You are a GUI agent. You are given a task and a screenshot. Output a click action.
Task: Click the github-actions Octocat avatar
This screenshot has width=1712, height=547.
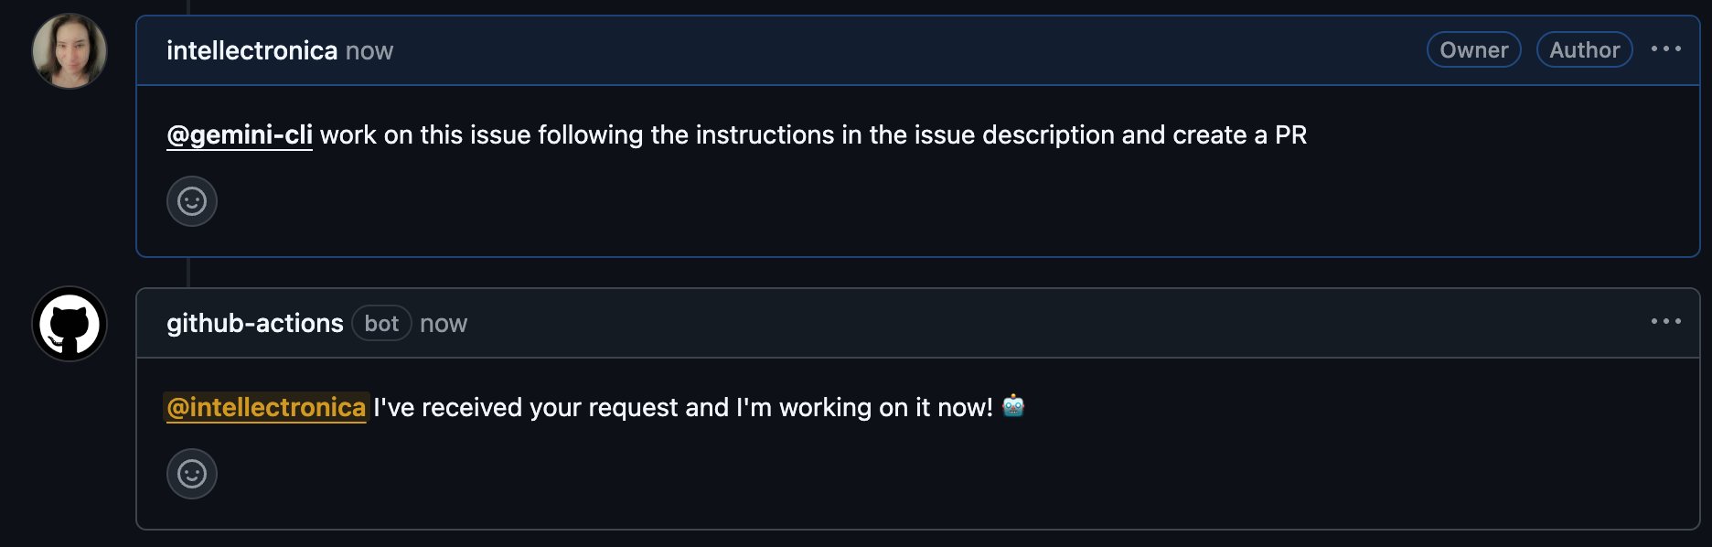pos(70,324)
